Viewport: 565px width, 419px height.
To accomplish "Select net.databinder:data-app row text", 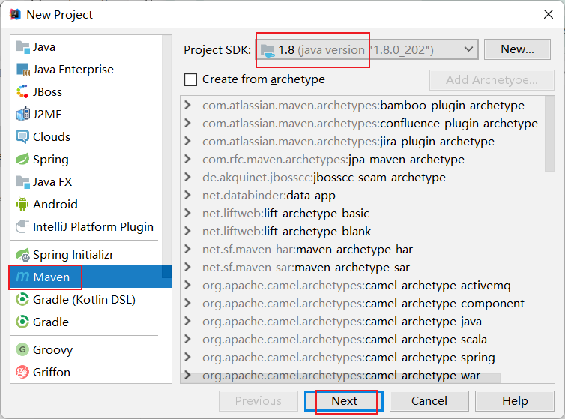I will tap(269, 196).
